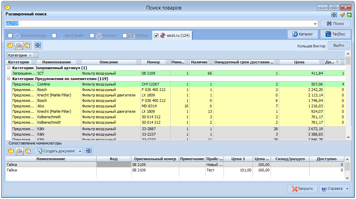356x199 pixels.
Task: Click the binoculars icon on the Поиск button
Action: [x=329, y=24]
